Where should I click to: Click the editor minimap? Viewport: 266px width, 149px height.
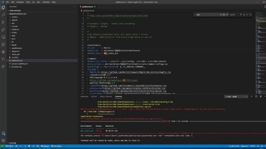point(260,53)
